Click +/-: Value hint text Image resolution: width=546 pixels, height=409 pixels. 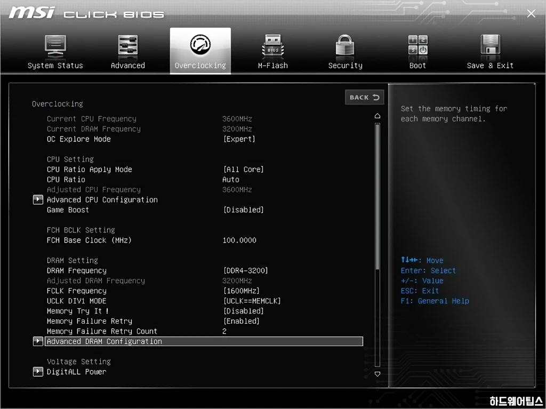[422, 280]
